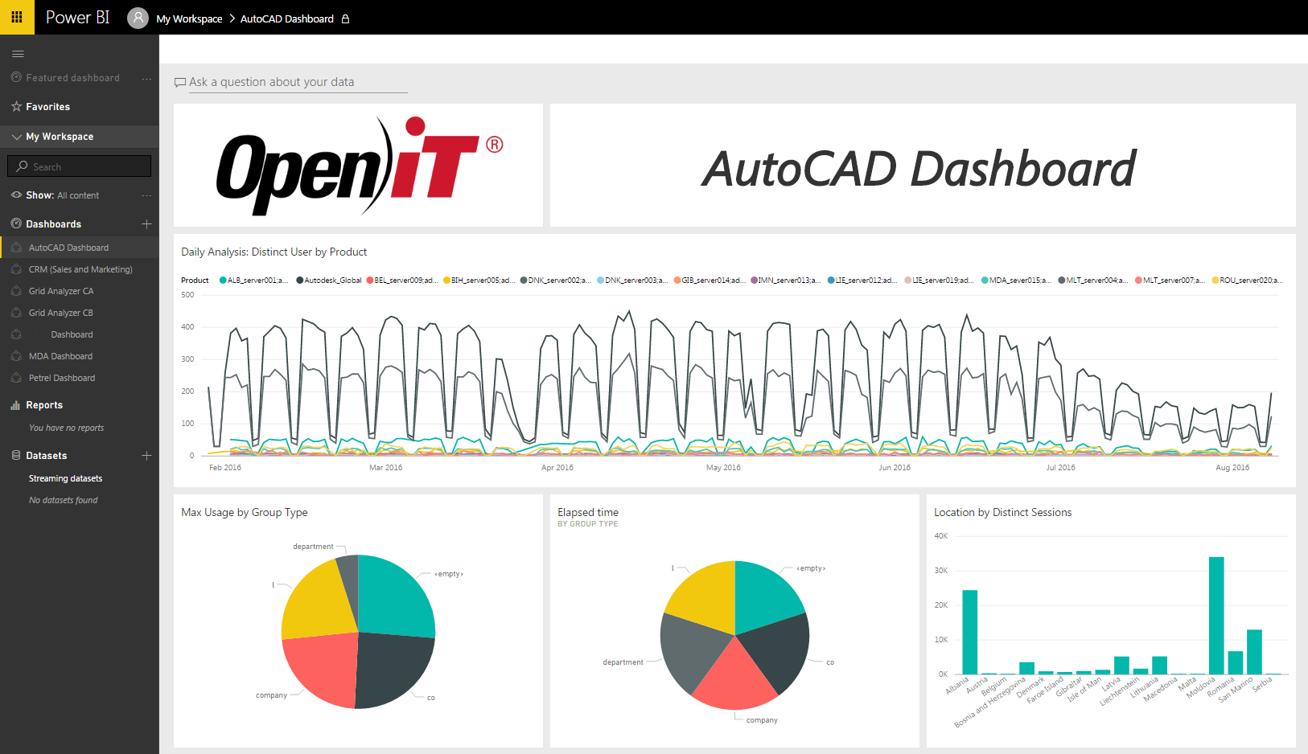
Task: Open Daily Analysis: Distinct User by Product tile
Action: (x=274, y=252)
